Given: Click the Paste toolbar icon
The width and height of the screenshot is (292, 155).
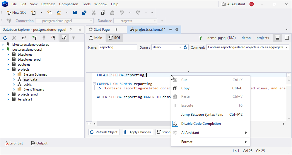Looking at the screenshot, I should click(x=112, y=13).
